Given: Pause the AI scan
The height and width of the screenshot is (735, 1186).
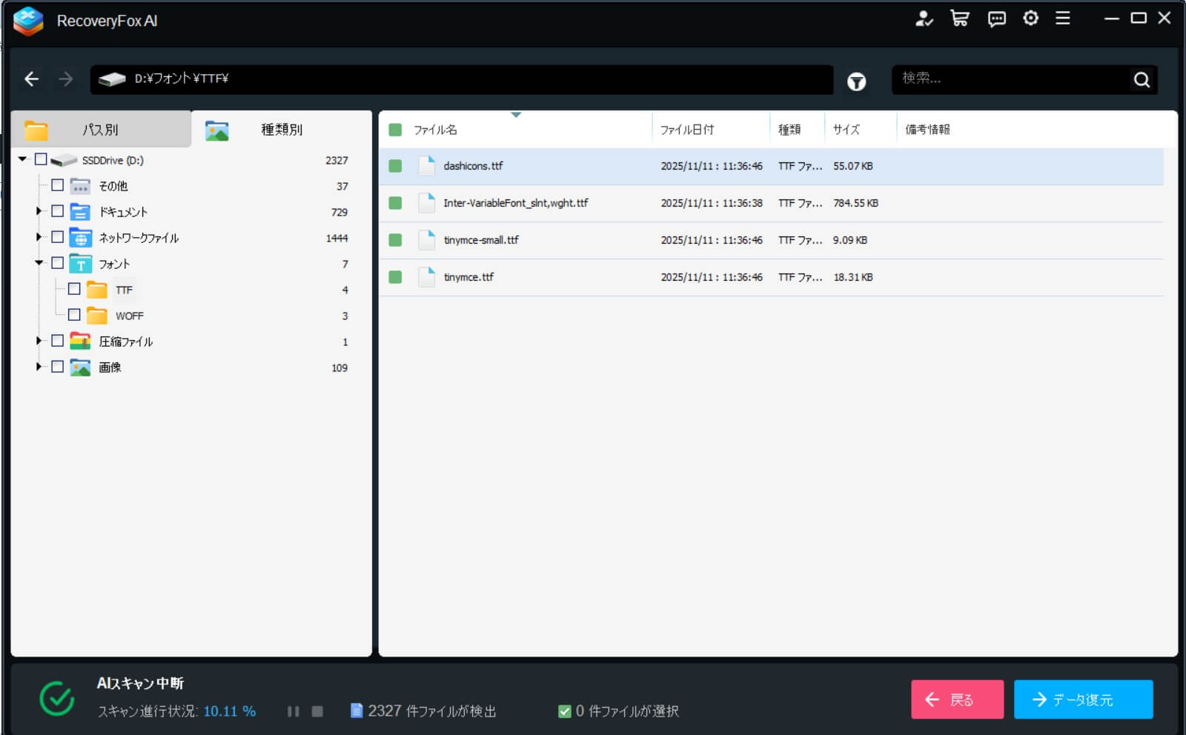Looking at the screenshot, I should point(294,711).
